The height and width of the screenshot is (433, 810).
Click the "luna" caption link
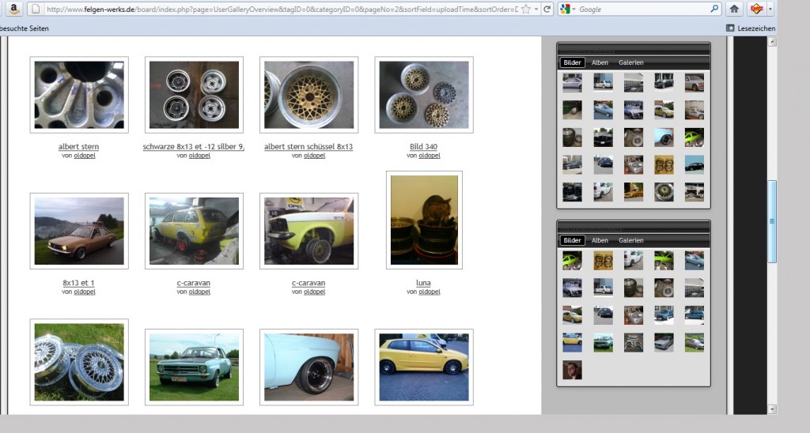[423, 283]
